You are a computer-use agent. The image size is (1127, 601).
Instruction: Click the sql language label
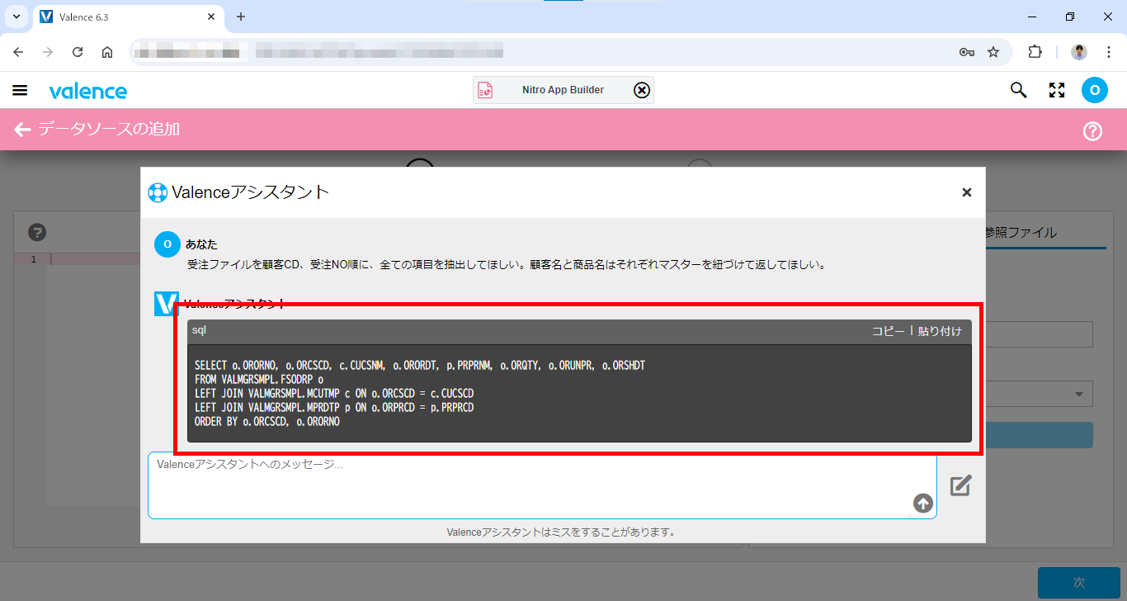tap(199, 330)
